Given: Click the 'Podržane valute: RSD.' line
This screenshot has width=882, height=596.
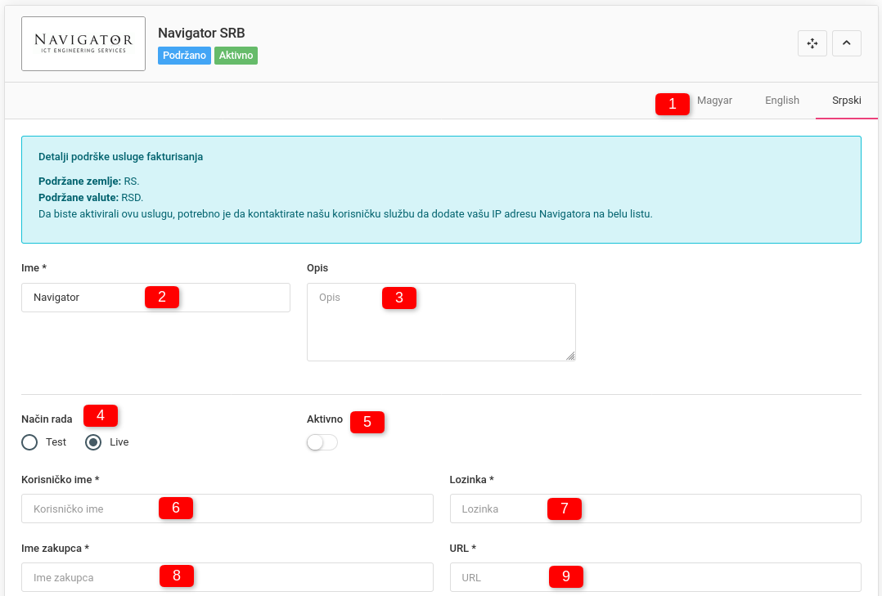Looking at the screenshot, I should (x=91, y=197).
